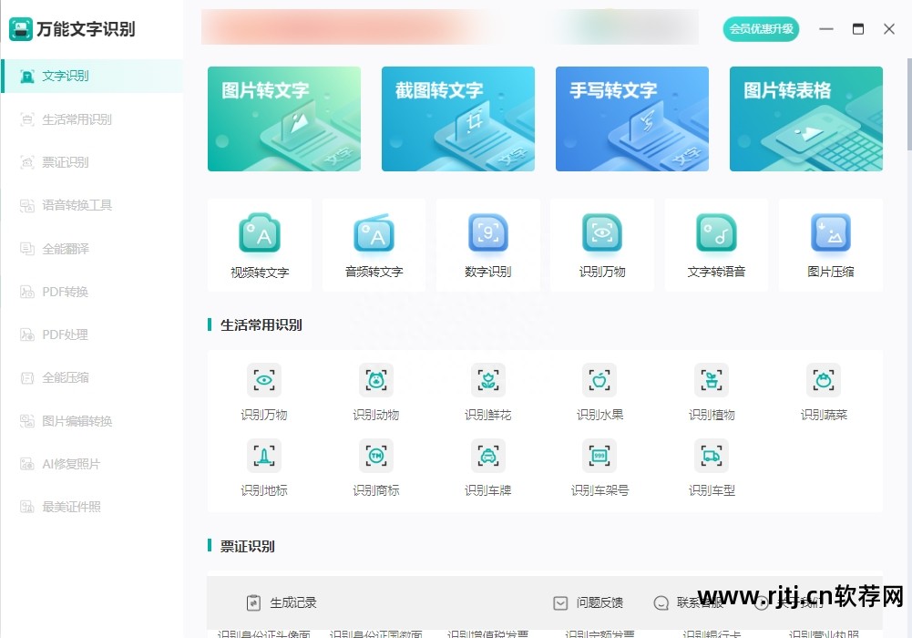
Task: Select 识别水果 icon
Action: point(599,380)
